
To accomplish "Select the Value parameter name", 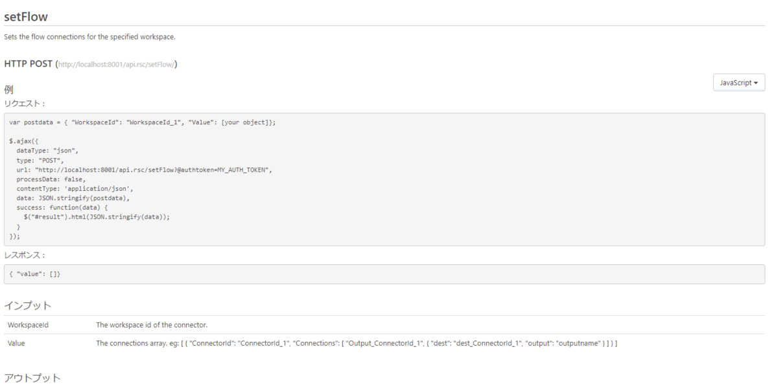I will (16, 343).
